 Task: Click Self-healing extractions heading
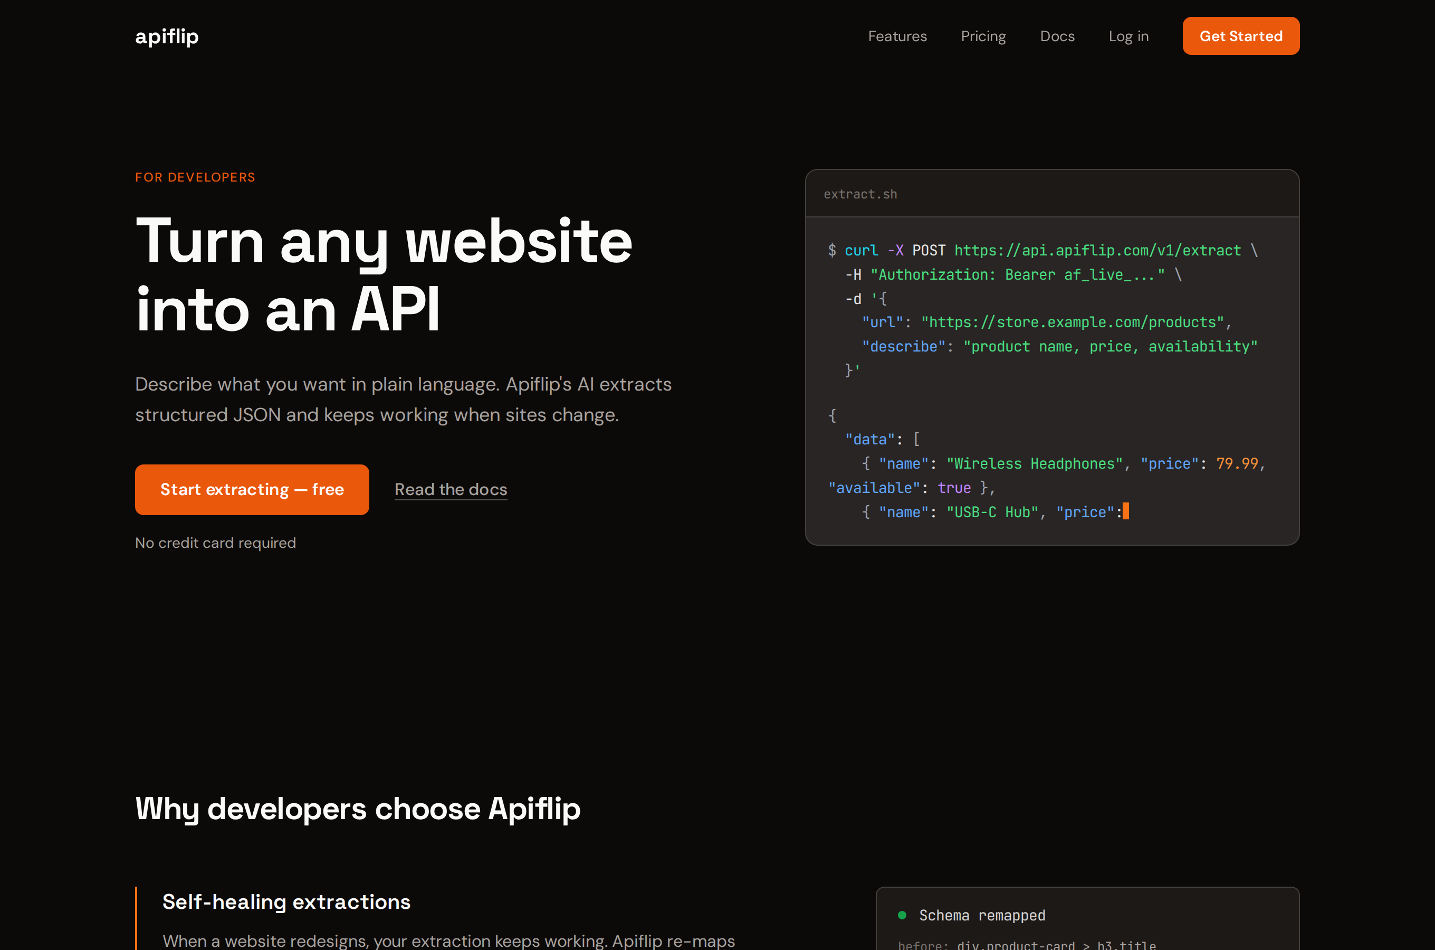coord(286,901)
